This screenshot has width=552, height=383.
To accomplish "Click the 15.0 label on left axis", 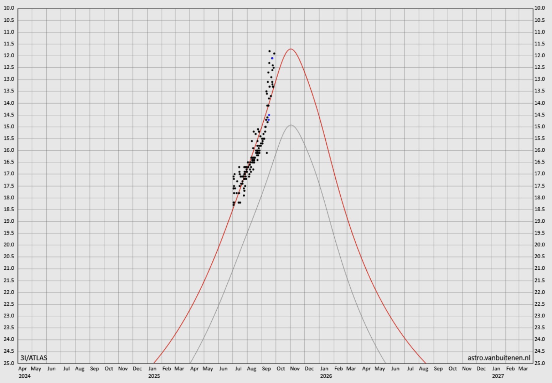I will click(9, 126).
